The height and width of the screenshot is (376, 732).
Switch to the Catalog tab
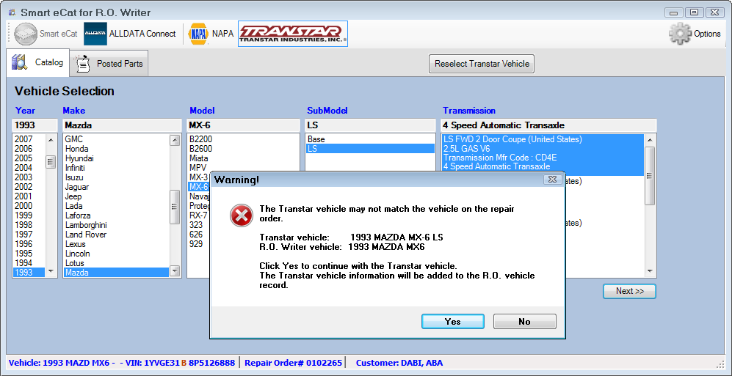[x=37, y=63]
